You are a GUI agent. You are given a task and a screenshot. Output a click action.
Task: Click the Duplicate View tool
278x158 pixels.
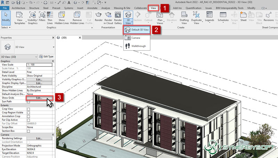196,18
